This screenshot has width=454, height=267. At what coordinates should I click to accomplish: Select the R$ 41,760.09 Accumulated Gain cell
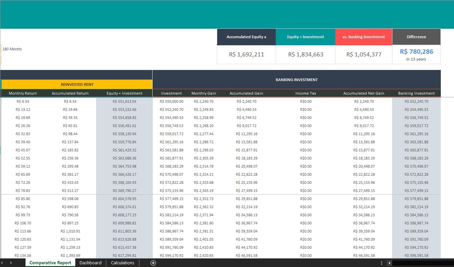247,239
